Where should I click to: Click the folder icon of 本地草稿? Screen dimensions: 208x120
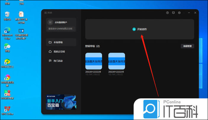coord(50,42)
